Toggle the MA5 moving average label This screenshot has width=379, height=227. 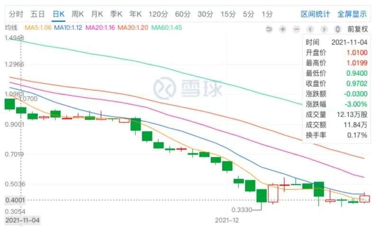[x=38, y=27]
